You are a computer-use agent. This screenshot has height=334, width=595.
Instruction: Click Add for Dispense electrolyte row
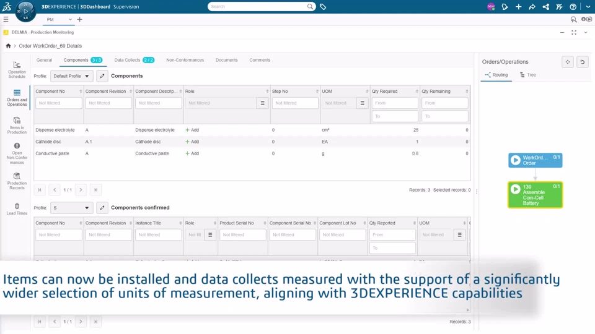point(192,130)
